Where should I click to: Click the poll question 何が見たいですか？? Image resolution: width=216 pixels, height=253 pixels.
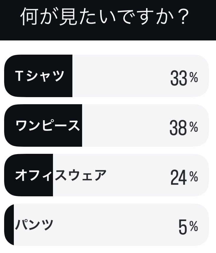pos(105,16)
